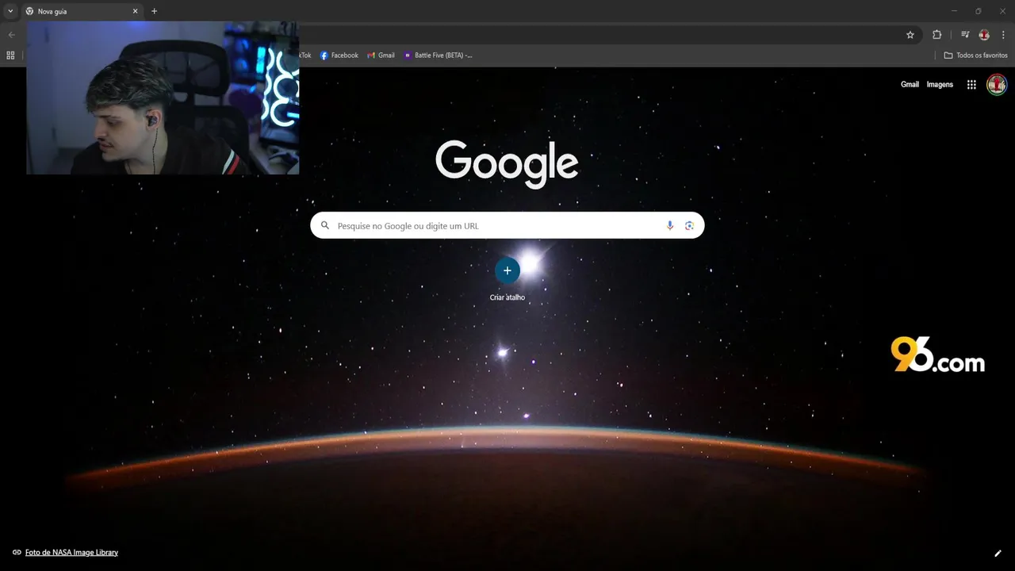Open the bookmarks bar apps grid icon
This screenshot has width=1015, height=571.
click(10, 56)
